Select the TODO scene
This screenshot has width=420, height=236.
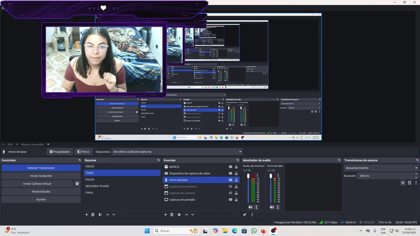[x=122, y=173]
